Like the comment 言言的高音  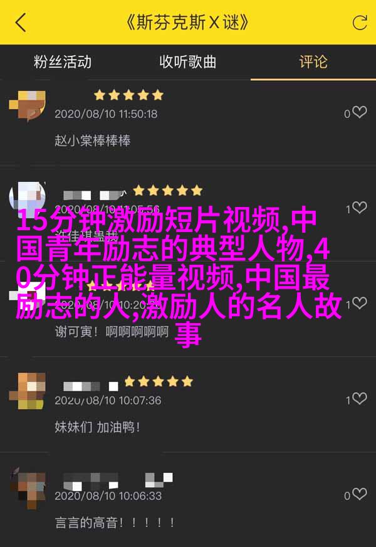(359, 494)
